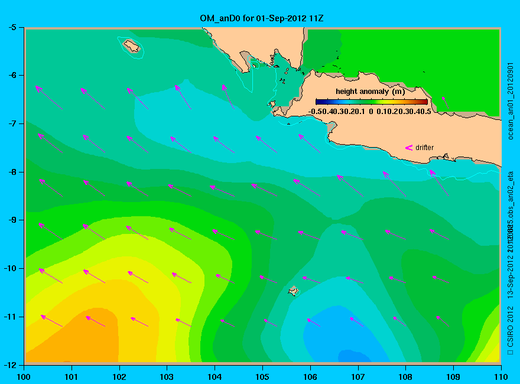Click the x-axis label "106"
This screenshot has width=520, height=384.
pos(310,377)
